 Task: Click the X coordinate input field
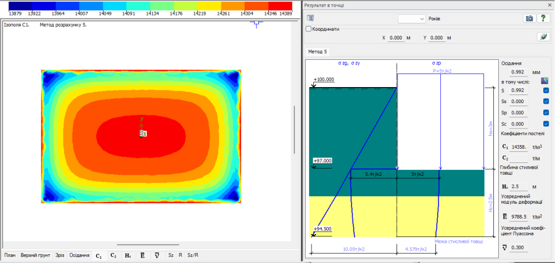tap(395, 38)
